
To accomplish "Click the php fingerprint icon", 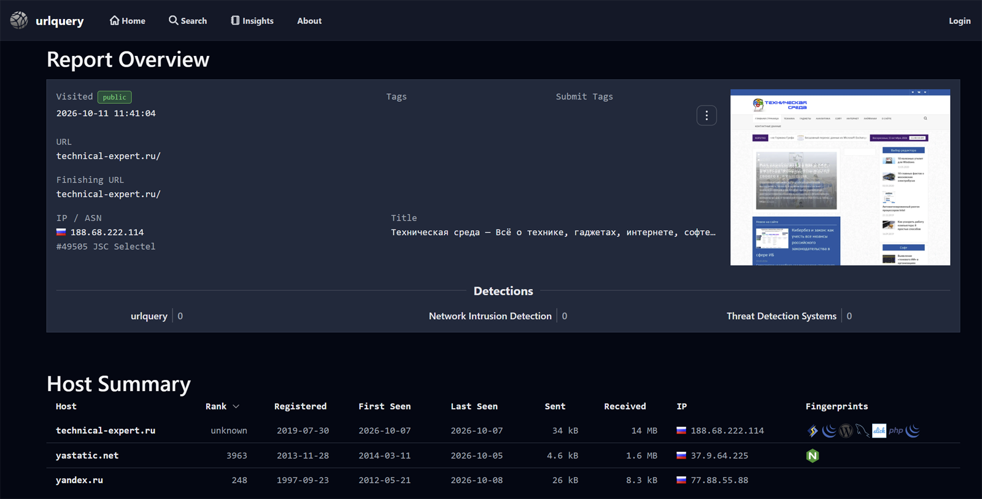I will [895, 431].
